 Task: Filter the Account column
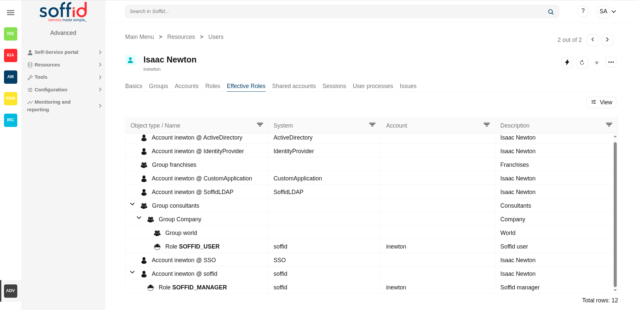pyautogui.click(x=487, y=125)
